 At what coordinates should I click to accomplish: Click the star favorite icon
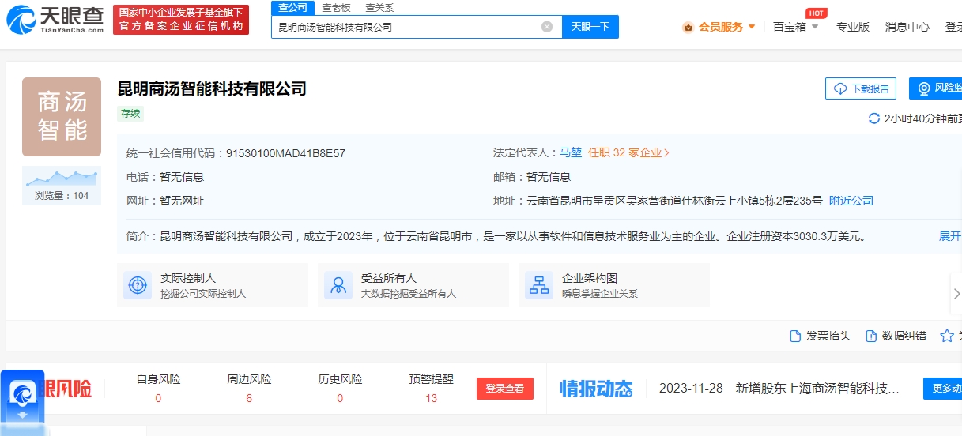point(947,336)
